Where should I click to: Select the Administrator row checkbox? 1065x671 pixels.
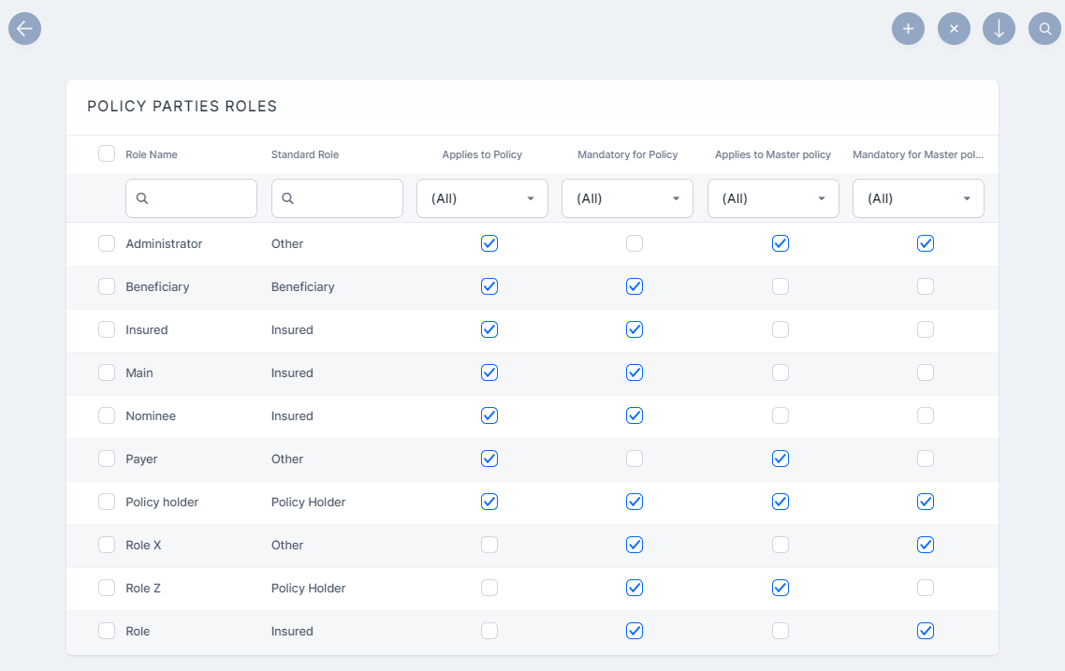(x=107, y=243)
